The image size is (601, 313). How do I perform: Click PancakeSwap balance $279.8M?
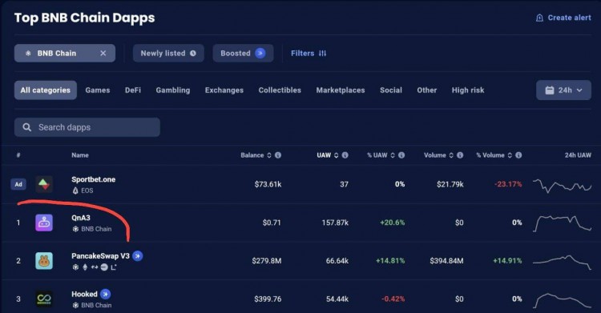click(x=267, y=261)
